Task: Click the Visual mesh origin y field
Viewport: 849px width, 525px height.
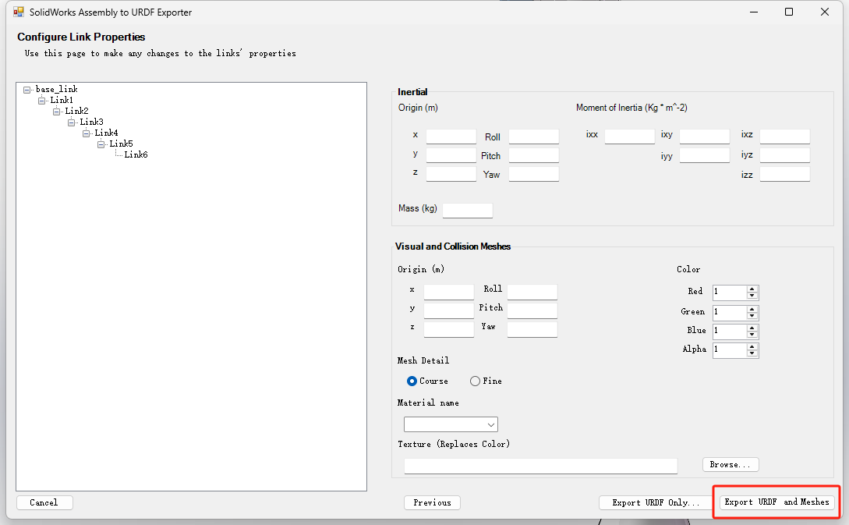Action: point(449,311)
